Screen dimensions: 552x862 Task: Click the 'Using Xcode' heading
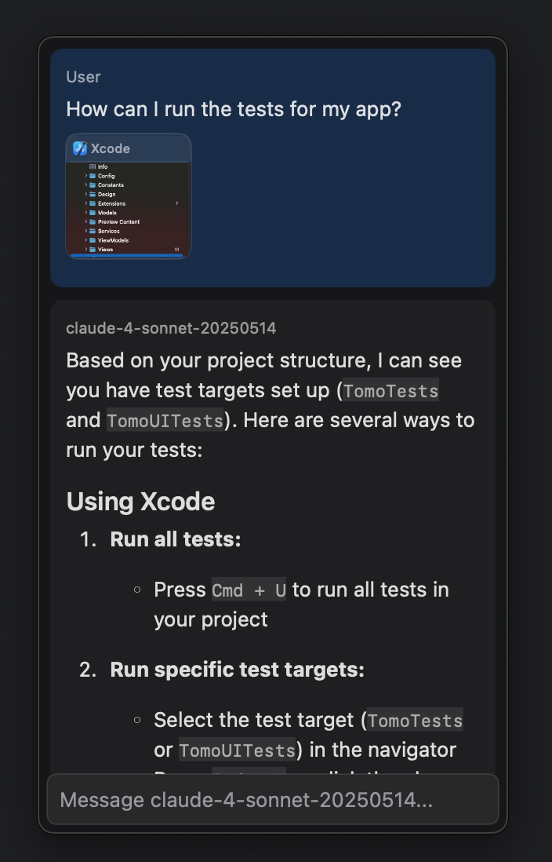140,502
